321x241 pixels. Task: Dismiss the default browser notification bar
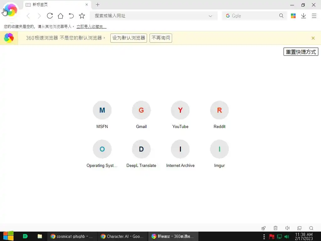(x=313, y=38)
